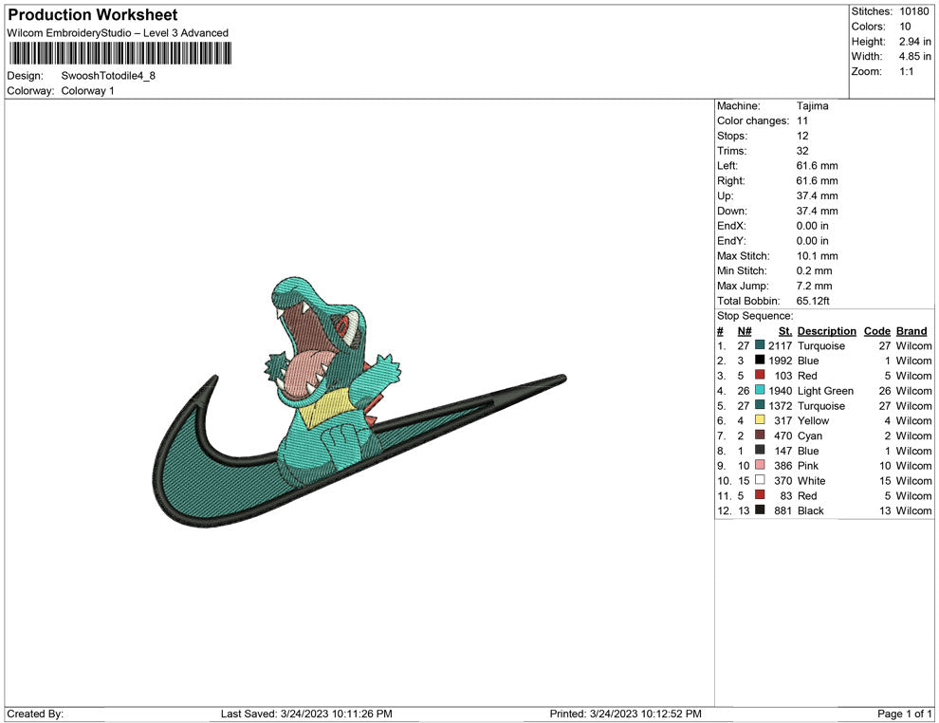
Task: Choose the Yellow color swatch
Action: (x=760, y=419)
